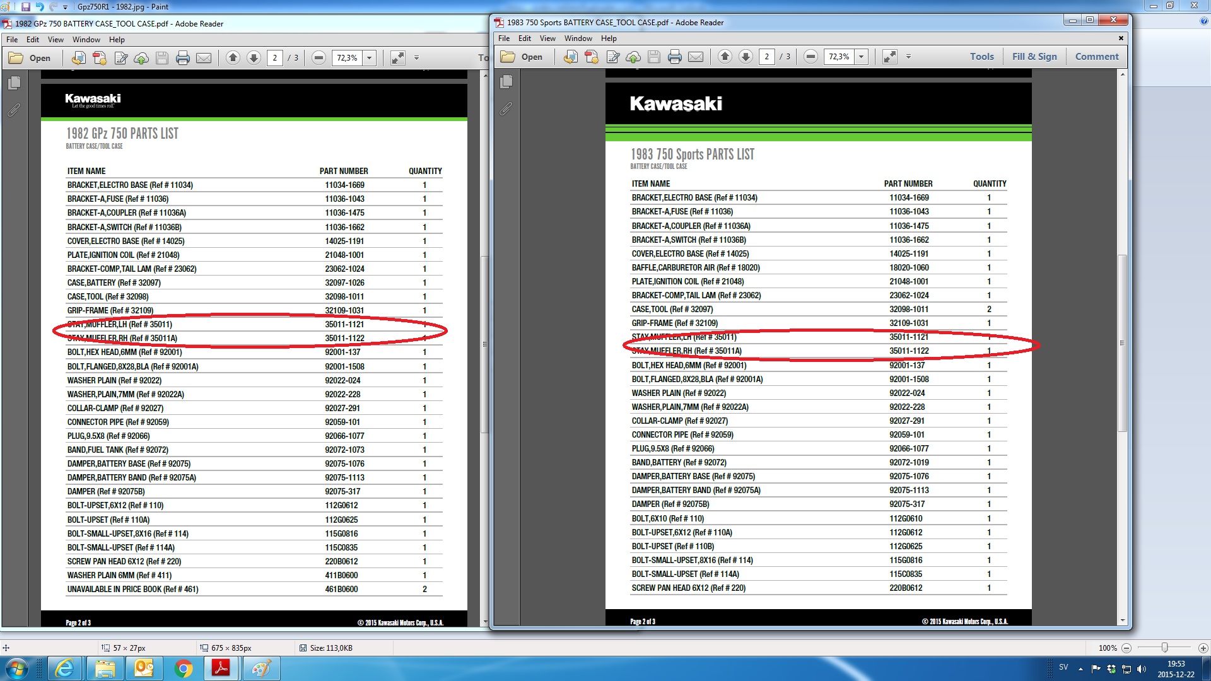Open zoom percentage dropdown in 1982 GPz window

(x=370, y=58)
